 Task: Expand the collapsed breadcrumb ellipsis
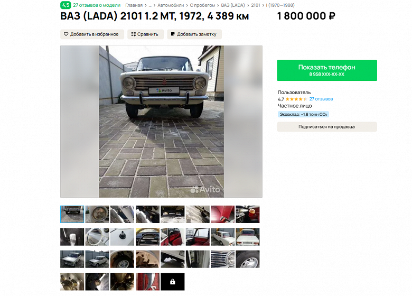(150, 5)
